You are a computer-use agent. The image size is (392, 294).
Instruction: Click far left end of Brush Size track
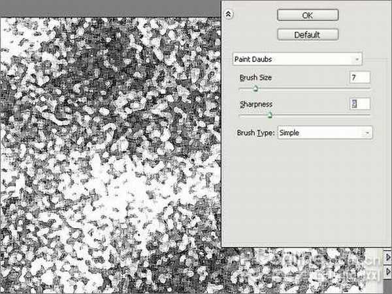click(240, 88)
